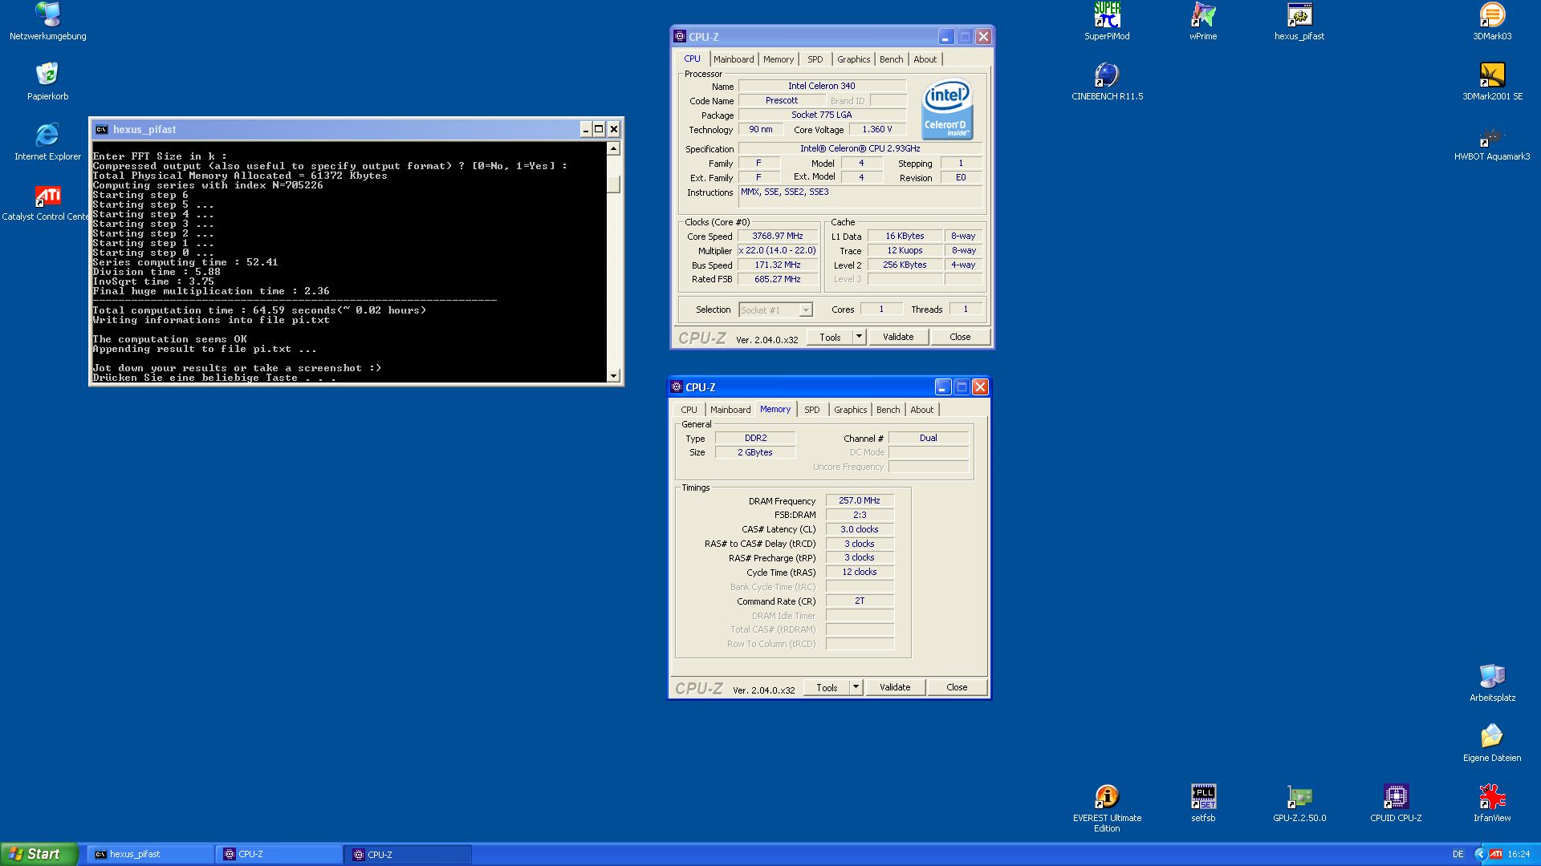Launch EVEREST Ultimate Edition
Viewport: 1541px width, 866px height.
pos(1107,808)
